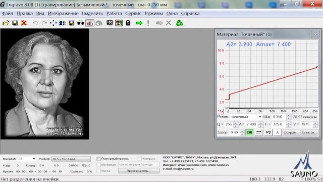Viewport: 323px width, 182px height.
Task: Click the red X delete icon
Action: (24, 23)
